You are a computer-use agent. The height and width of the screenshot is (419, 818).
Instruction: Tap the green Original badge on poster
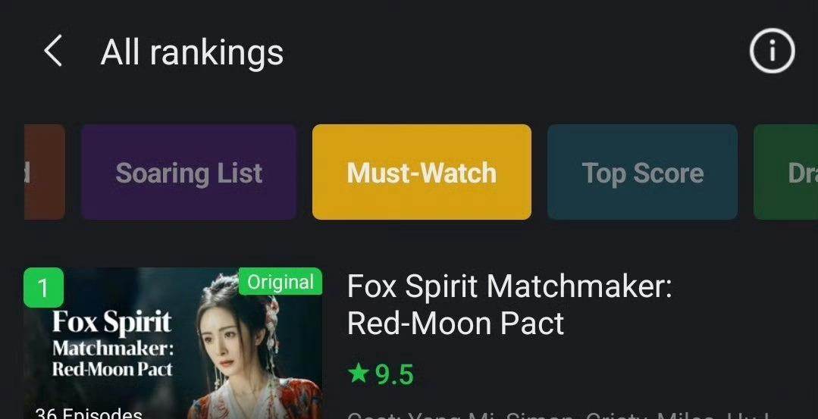click(281, 282)
